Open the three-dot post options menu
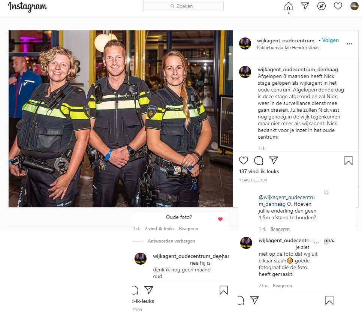362x316 pixels. [349, 43]
